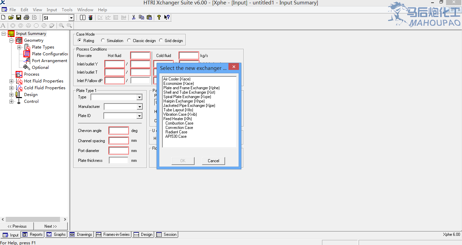Click Cancel in the exchanger dialog
The image size is (462, 245).
pyautogui.click(x=213, y=161)
